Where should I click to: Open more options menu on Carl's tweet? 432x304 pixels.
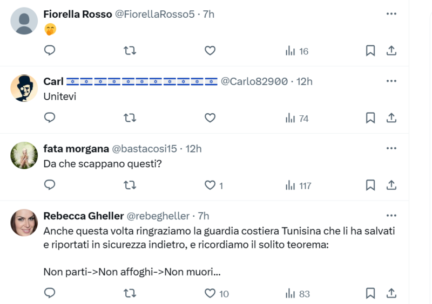391,81
